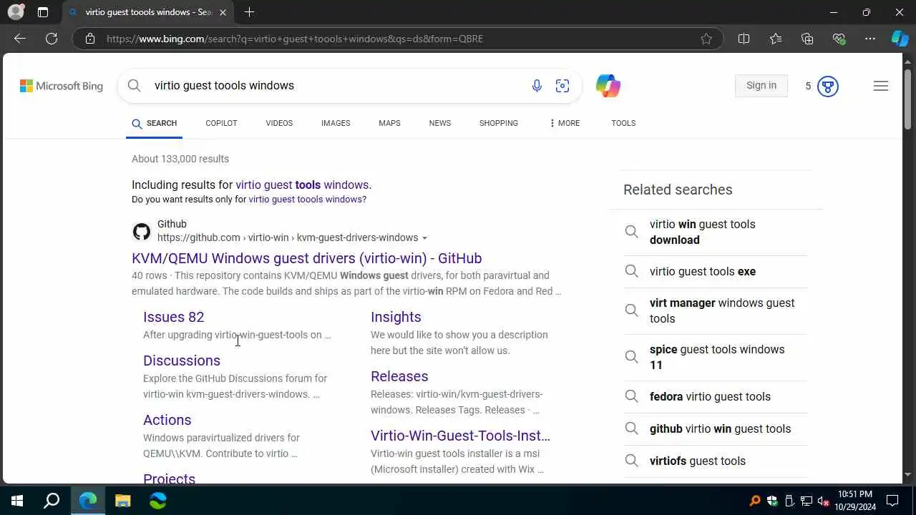Screen dimensions: 916x515
Task: Switch to the VIDEOS tab
Action: point(279,123)
